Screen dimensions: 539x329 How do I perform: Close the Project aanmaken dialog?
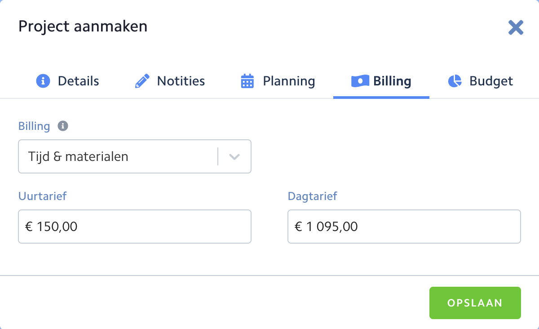pyautogui.click(x=516, y=27)
